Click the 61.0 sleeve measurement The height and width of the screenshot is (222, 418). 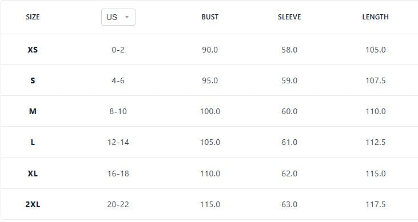point(289,142)
